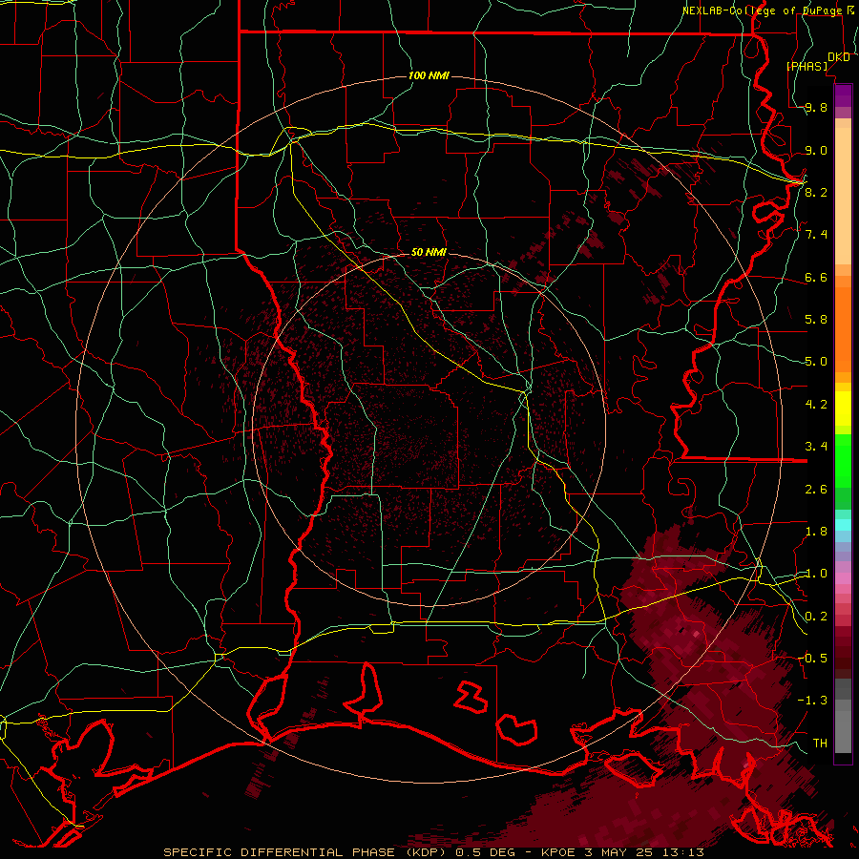Click the 50 NMI range ring label
859x859 pixels.
coord(429,252)
